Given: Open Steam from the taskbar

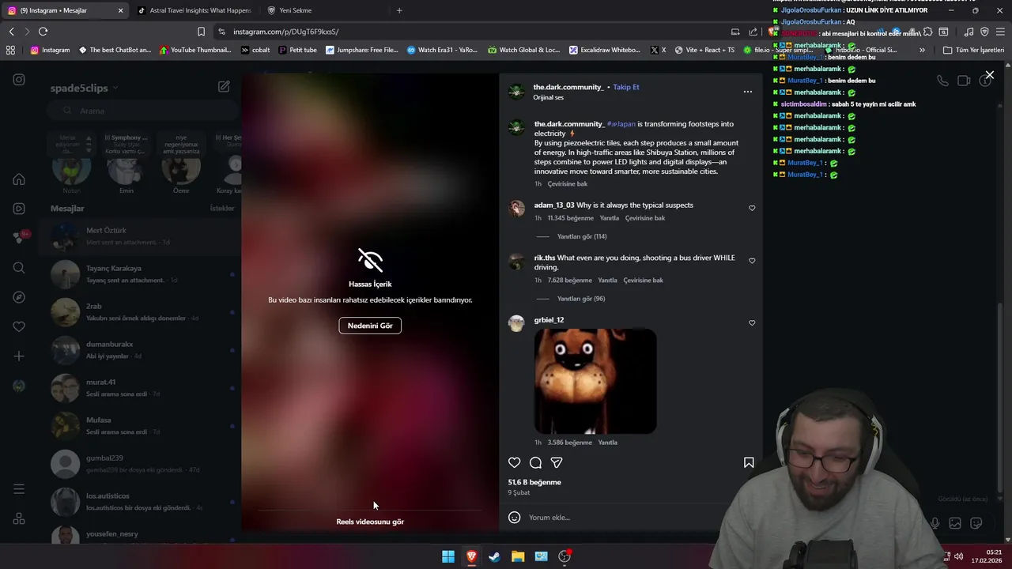Looking at the screenshot, I should (494, 556).
